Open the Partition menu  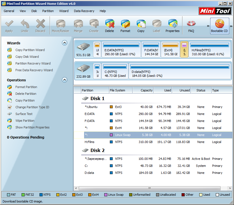coord(48,11)
